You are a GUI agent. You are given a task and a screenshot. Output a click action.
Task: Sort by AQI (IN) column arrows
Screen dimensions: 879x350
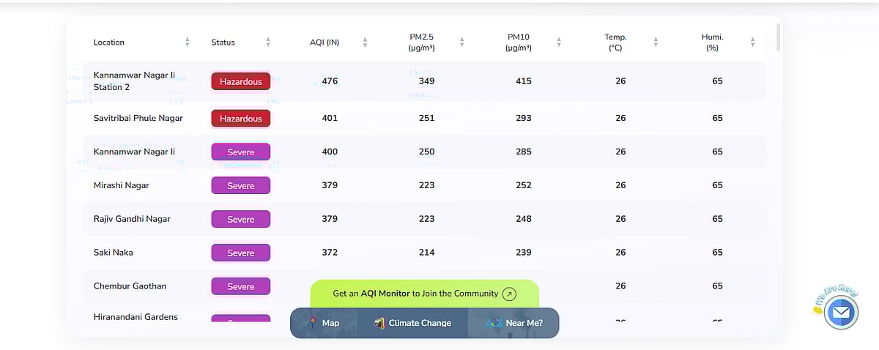tap(365, 42)
